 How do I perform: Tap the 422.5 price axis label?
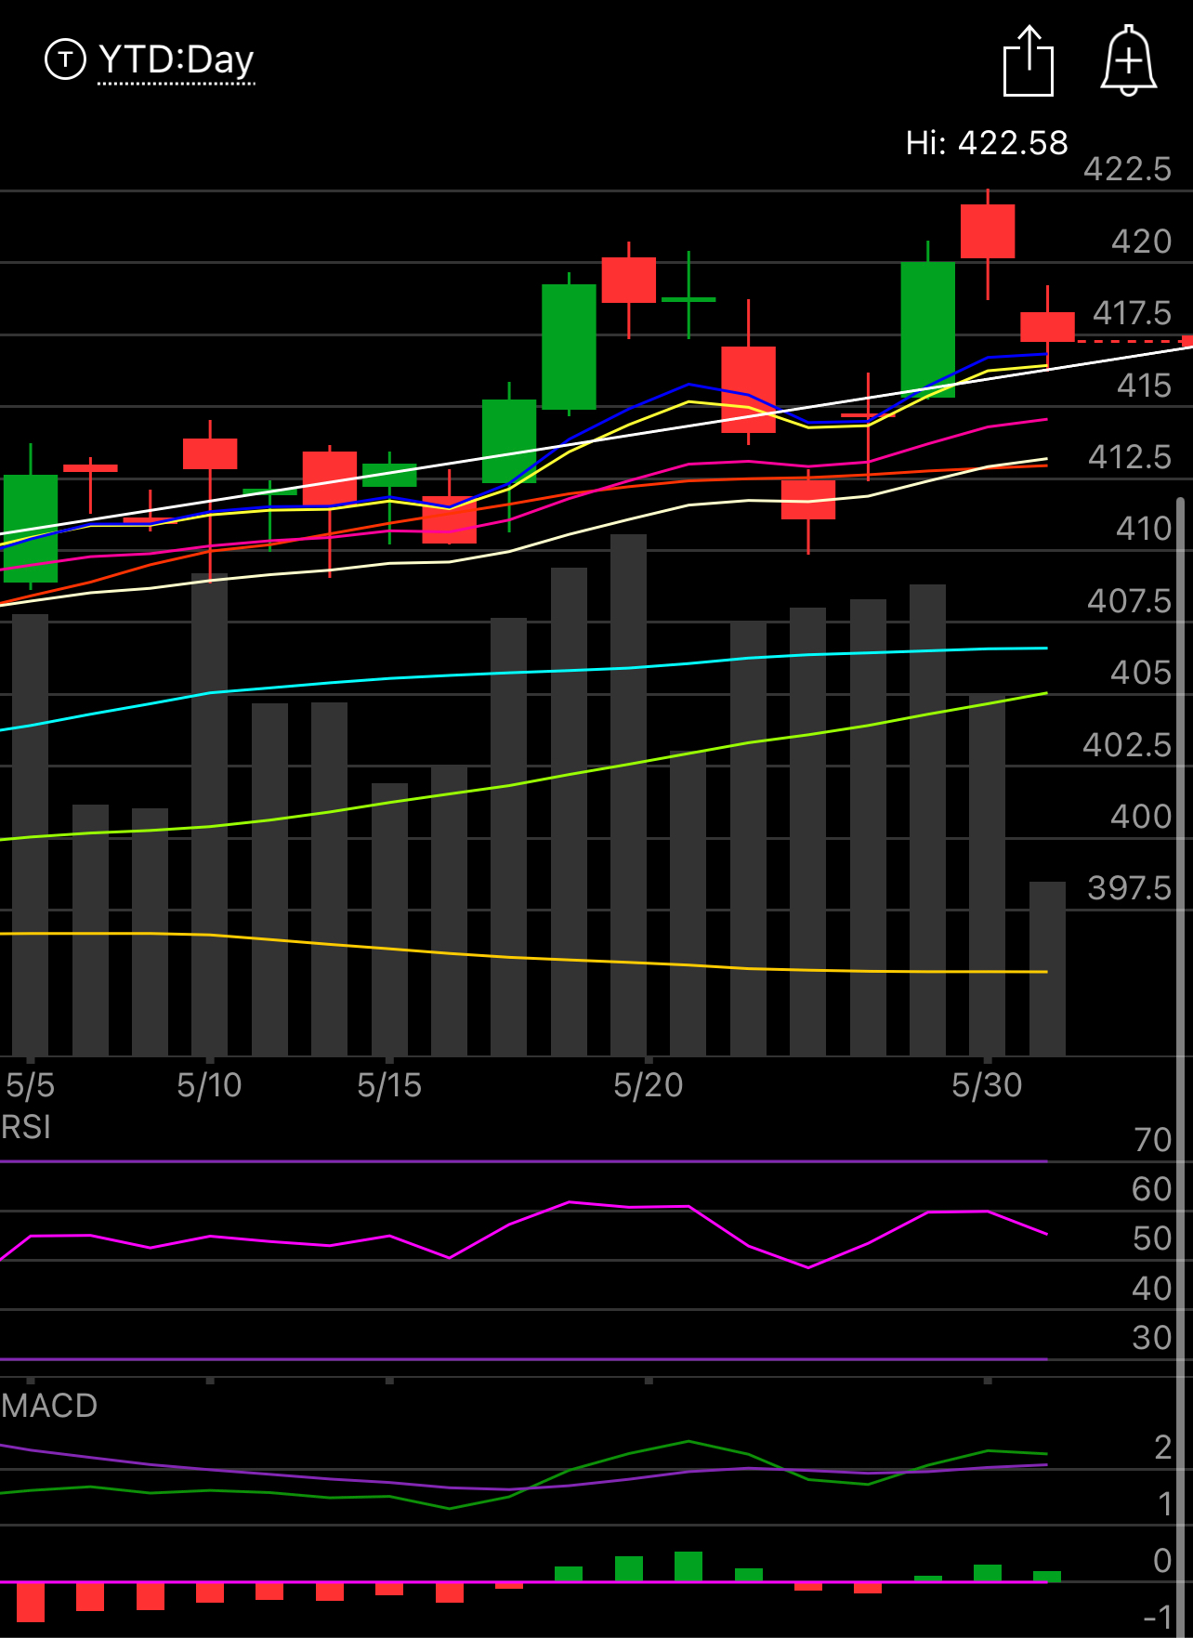[1127, 169]
